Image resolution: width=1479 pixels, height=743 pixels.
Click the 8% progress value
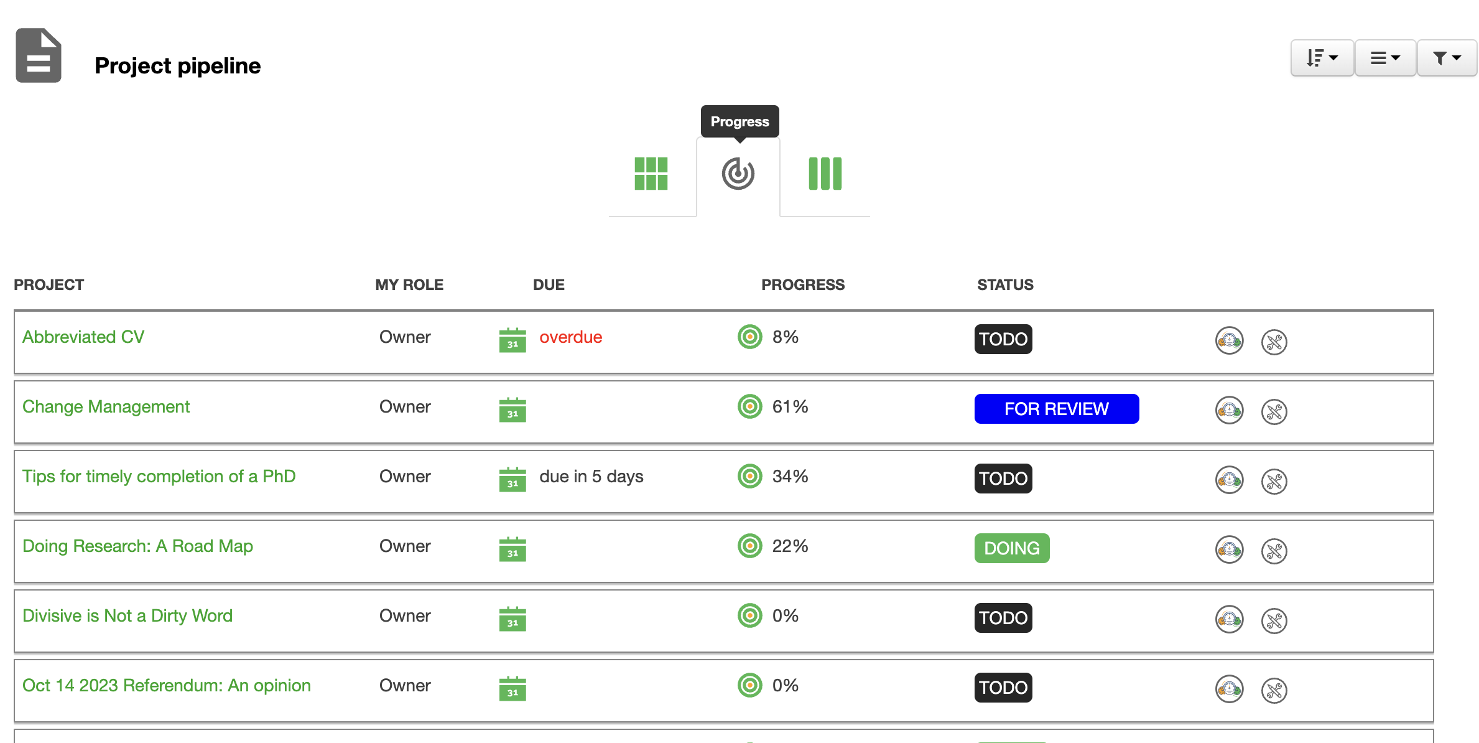786,337
